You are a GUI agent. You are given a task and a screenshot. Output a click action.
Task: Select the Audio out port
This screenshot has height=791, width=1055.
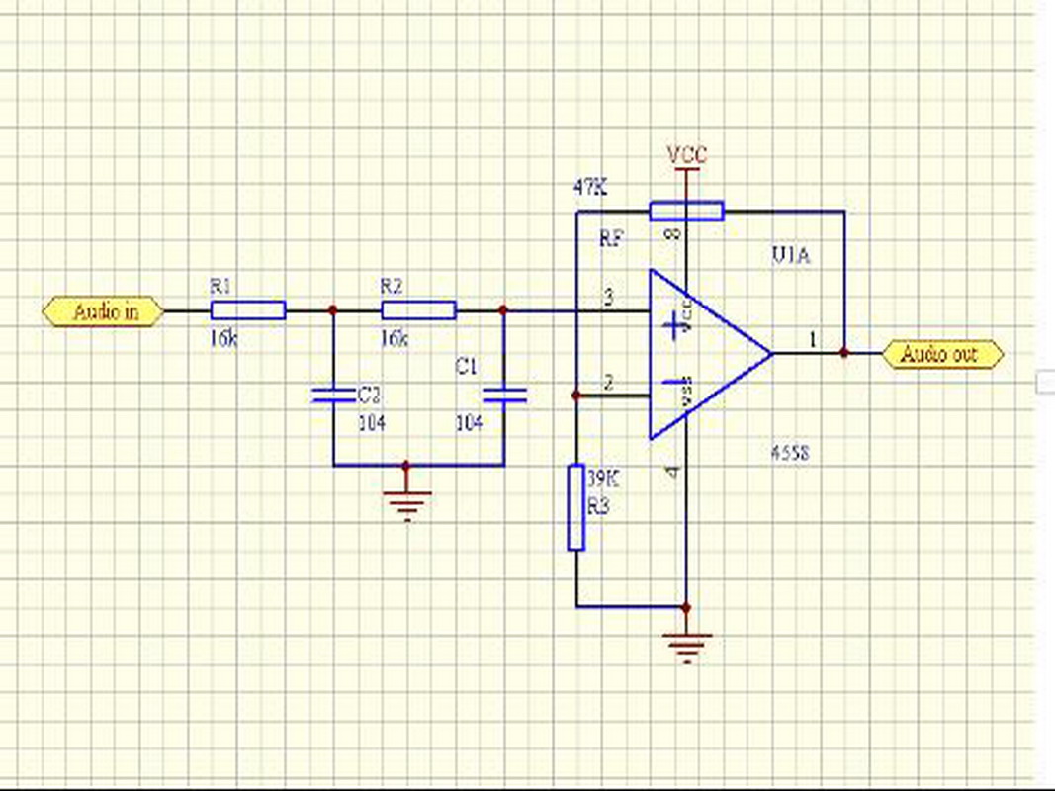[942, 353]
